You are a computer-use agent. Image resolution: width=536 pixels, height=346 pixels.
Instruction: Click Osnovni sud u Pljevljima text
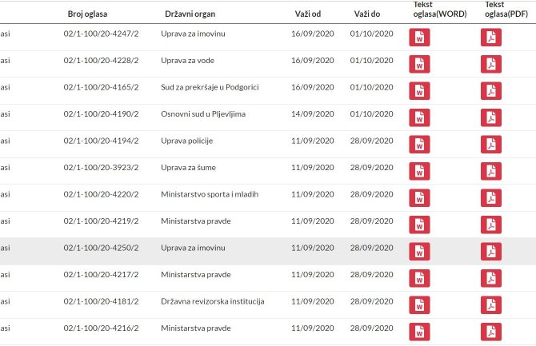pos(203,114)
